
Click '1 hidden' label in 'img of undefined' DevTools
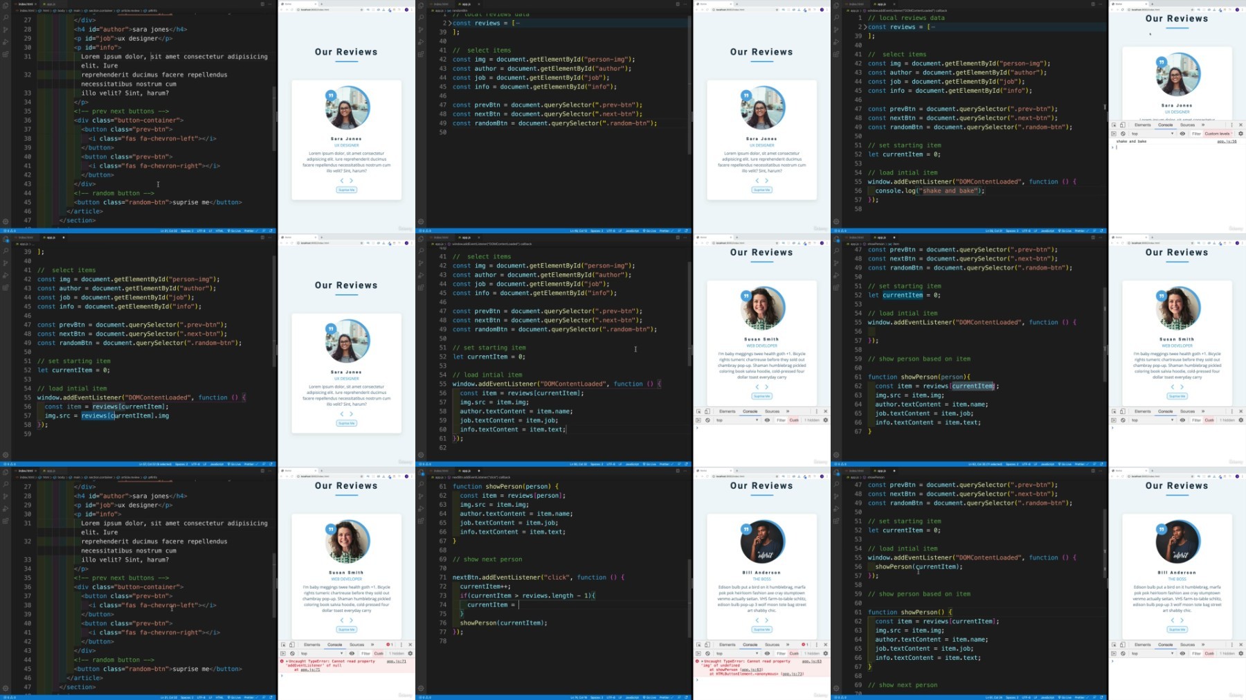tap(813, 654)
